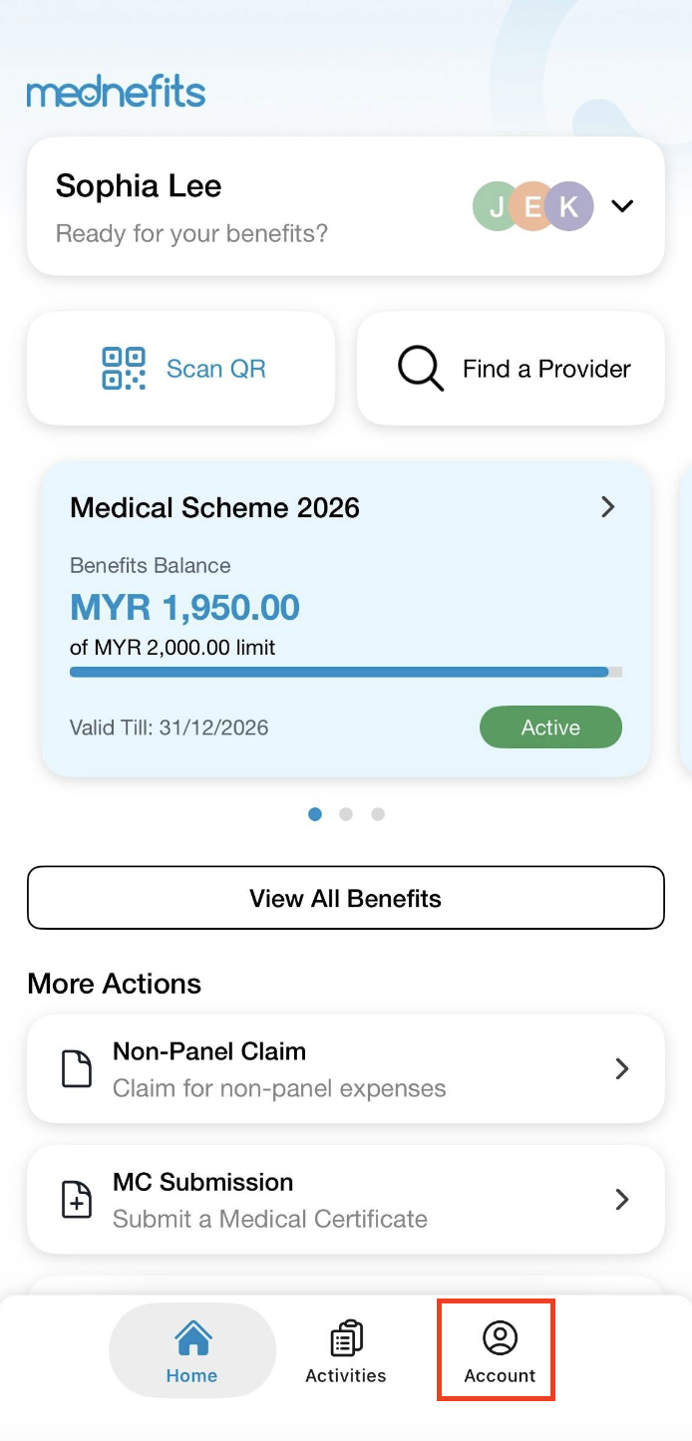Switch to the second benefits card dot
Image resolution: width=692 pixels, height=1441 pixels.
(346, 814)
